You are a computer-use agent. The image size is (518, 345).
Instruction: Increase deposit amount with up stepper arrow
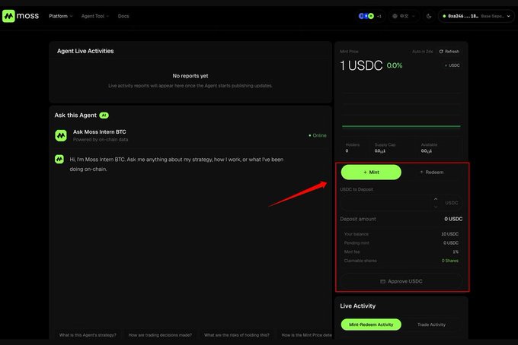click(x=436, y=199)
